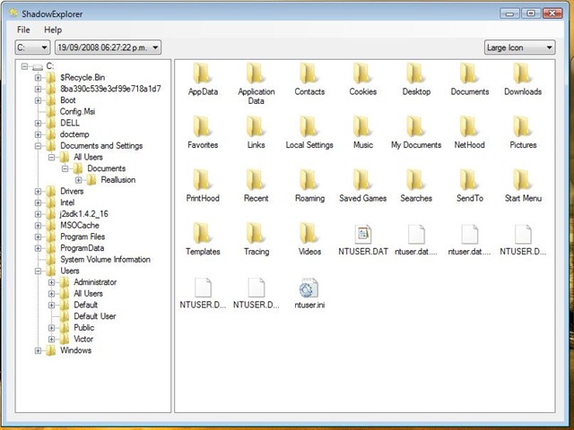Select ProgramData in the folder tree
574x430 pixels.
point(82,248)
